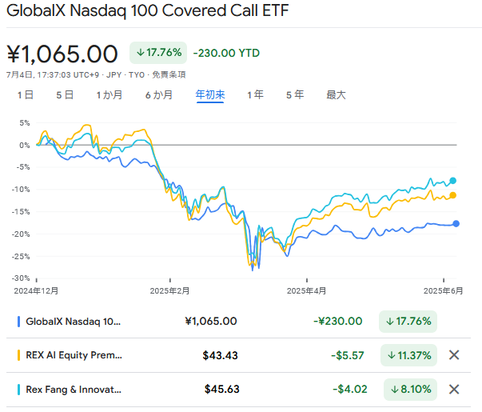Open the GlobalX Nasdaq 10... row
Screen dimensions: 482x412
pyautogui.click(x=238, y=322)
